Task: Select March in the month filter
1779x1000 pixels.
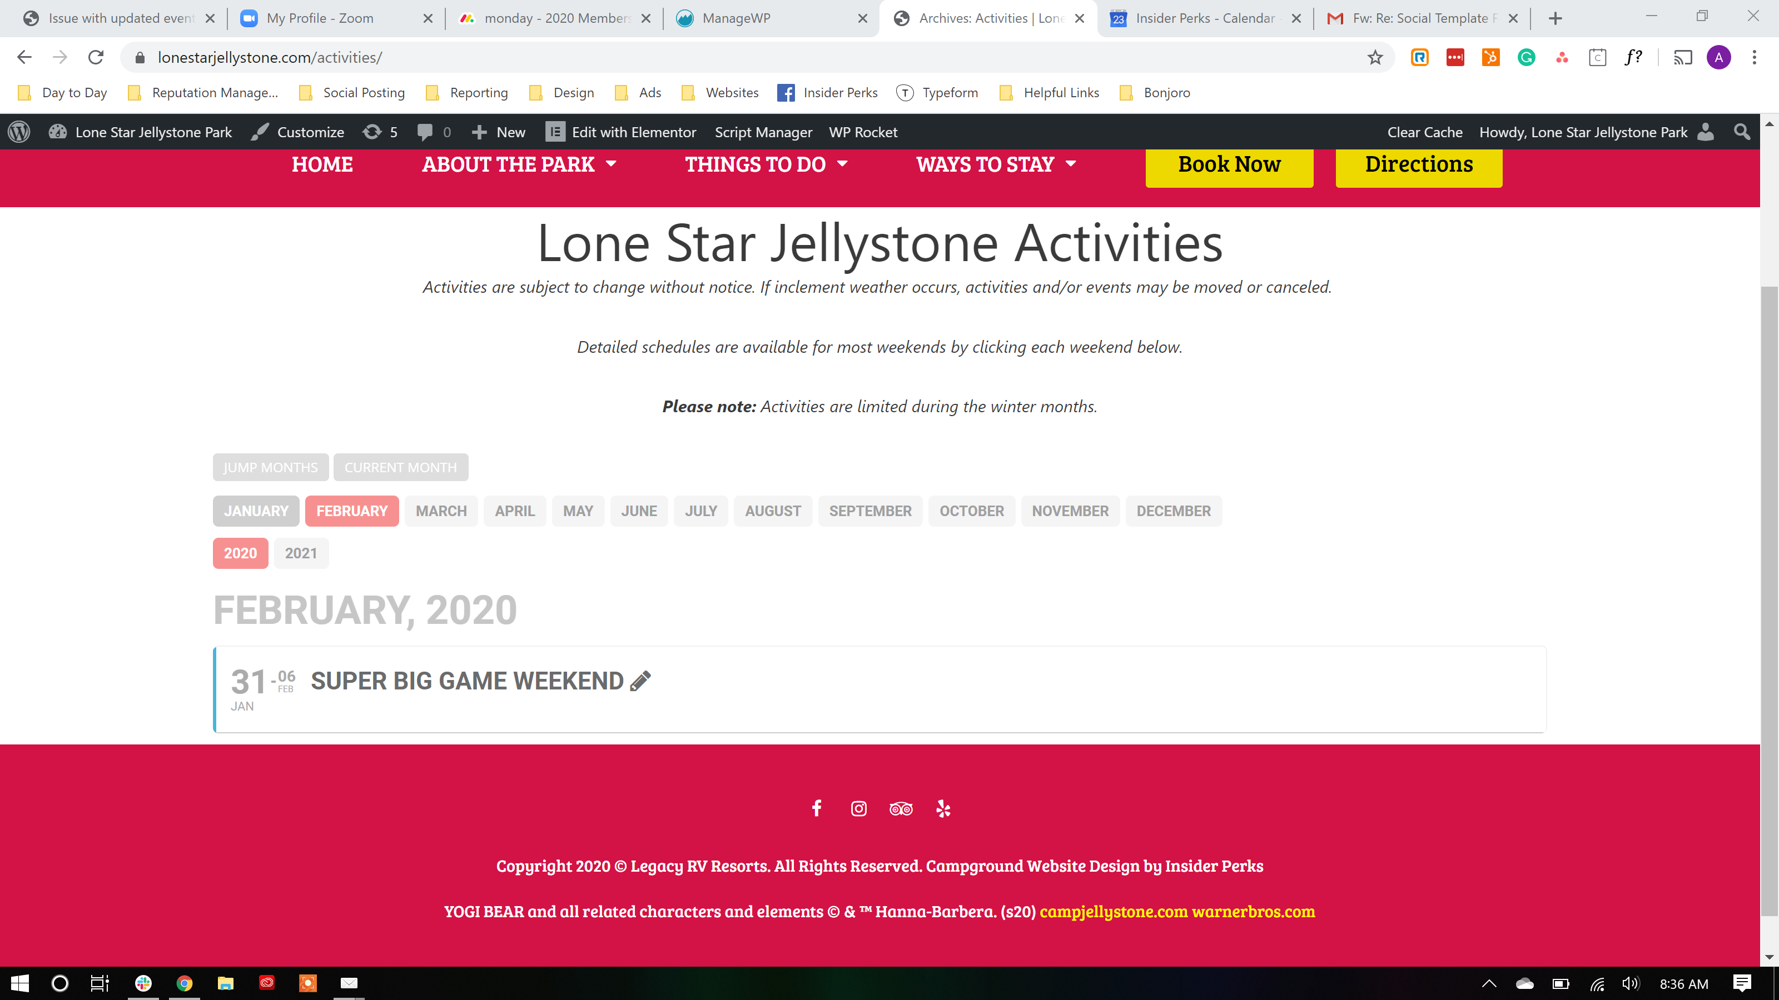Action: click(441, 511)
